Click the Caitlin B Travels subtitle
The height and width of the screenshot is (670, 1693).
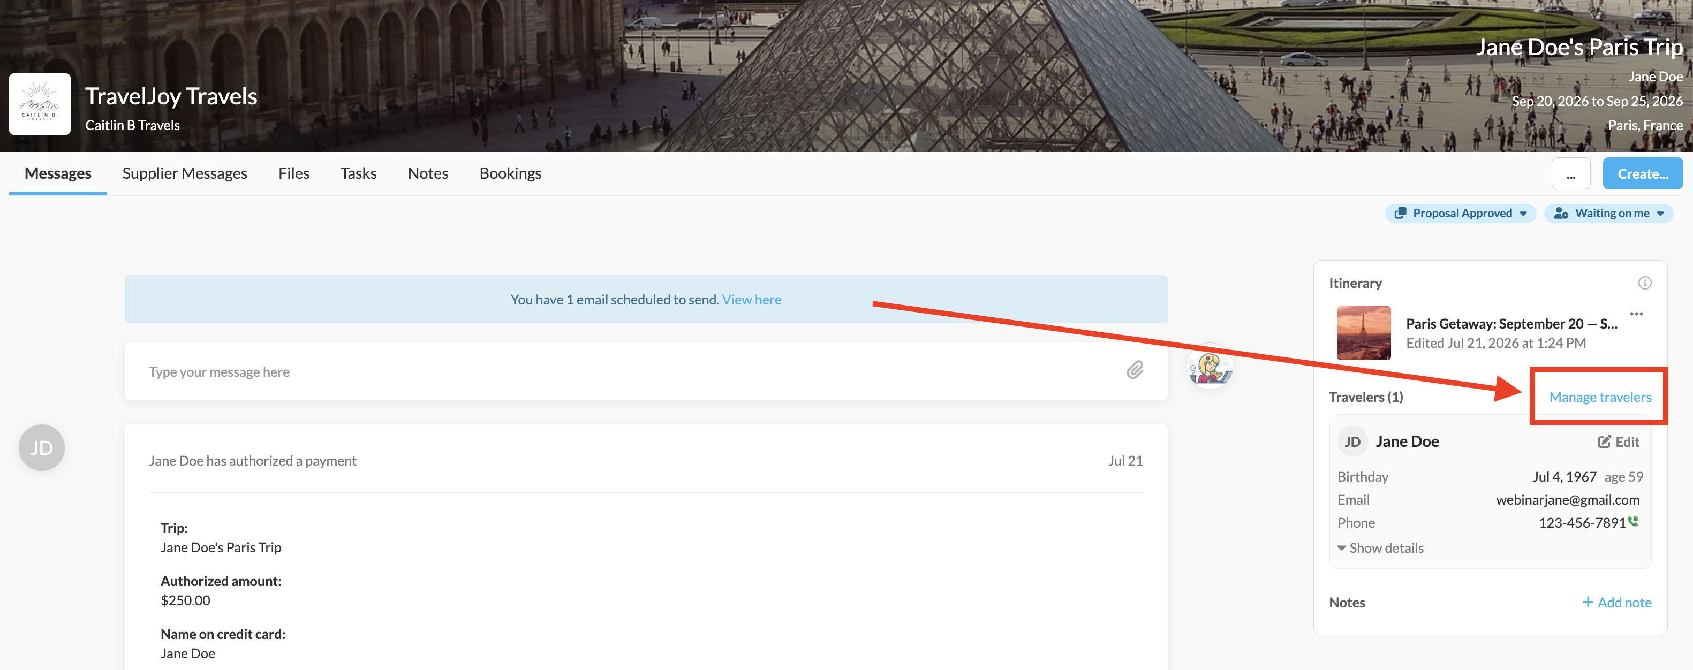[132, 125]
